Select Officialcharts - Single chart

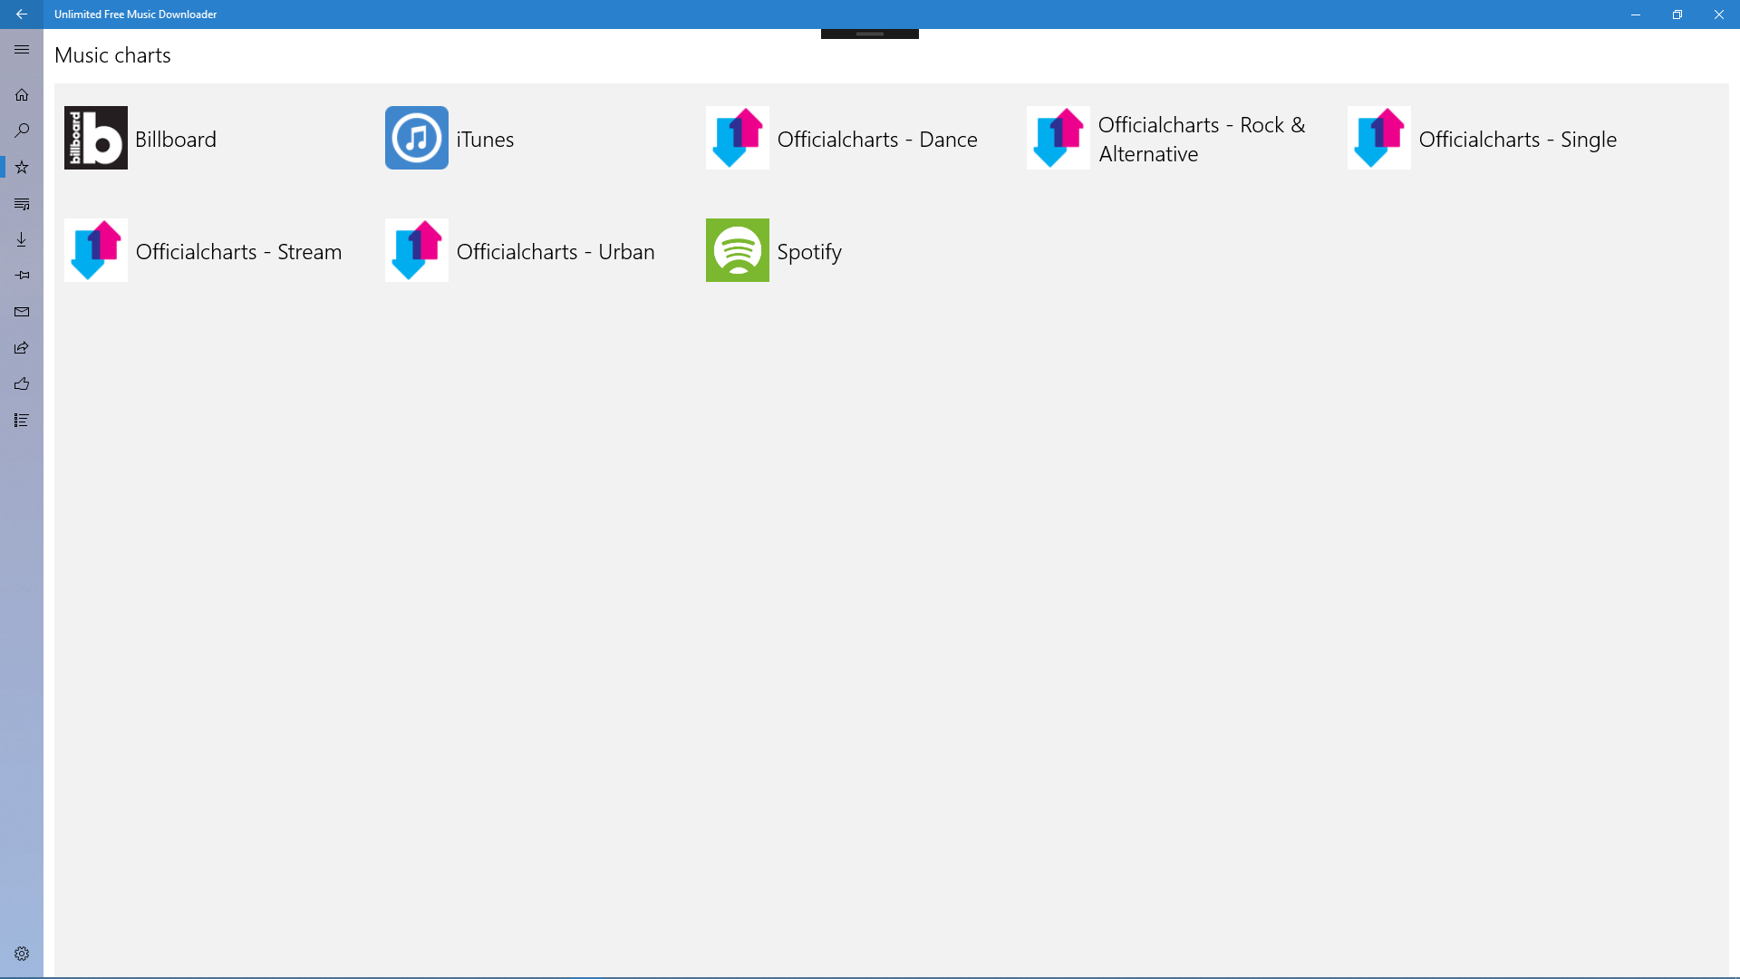[1484, 138]
